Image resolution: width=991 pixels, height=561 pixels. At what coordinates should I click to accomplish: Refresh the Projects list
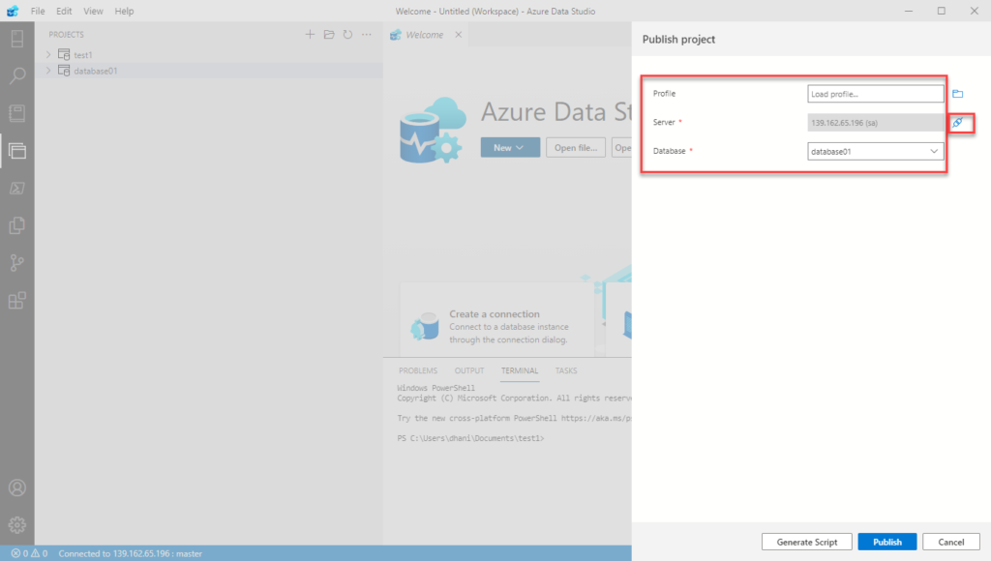coord(347,34)
